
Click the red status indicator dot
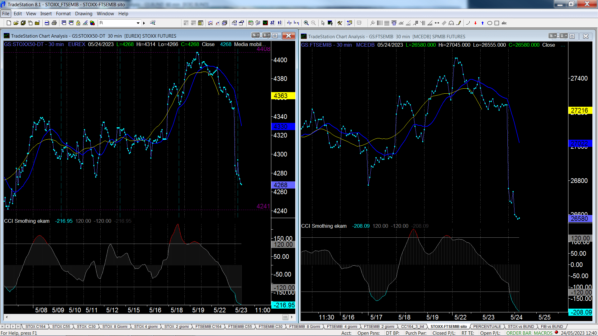click(556, 332)
